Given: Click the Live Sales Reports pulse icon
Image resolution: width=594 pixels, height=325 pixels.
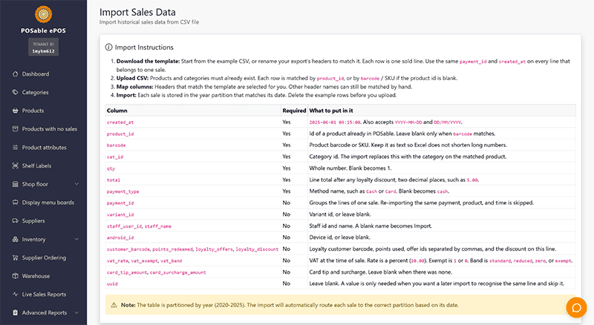Looking at the screenshot, I should [x=15, y=295].
